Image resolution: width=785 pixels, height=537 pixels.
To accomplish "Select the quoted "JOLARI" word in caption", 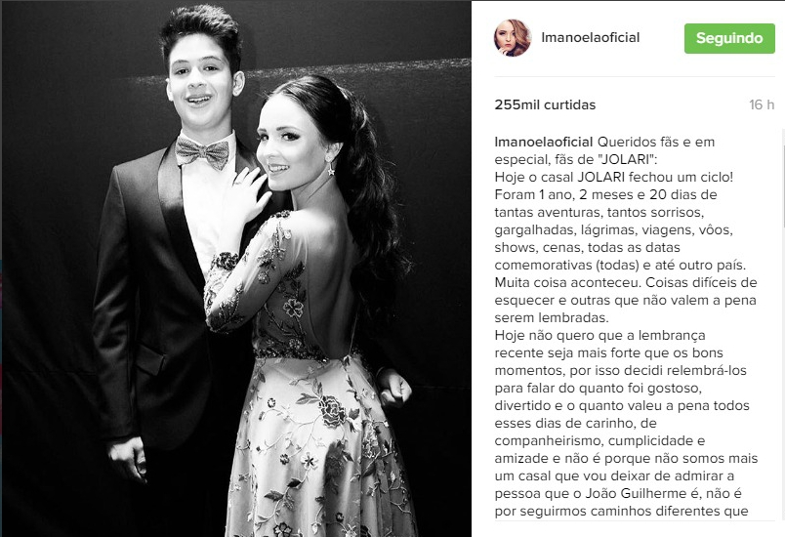I will coord(623,160).
